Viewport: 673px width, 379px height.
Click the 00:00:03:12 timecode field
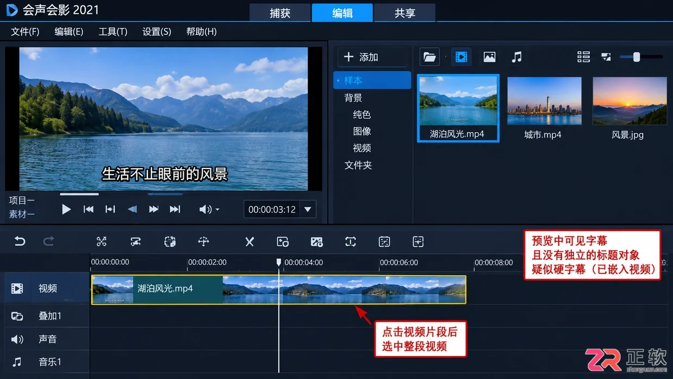click(272, 209)
